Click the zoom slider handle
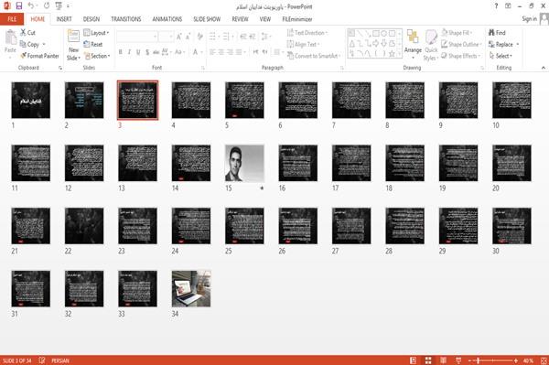The height and width of the screenshot is (365, 549). (479, 360)
